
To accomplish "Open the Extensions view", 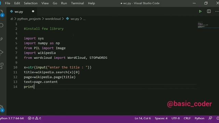I will click(x=1, y=66).
